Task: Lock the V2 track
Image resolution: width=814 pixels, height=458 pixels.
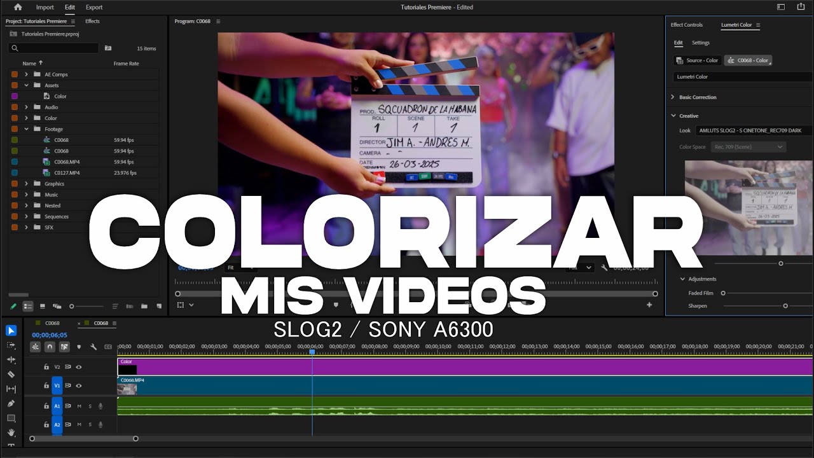Action: [x=46, y=367]
